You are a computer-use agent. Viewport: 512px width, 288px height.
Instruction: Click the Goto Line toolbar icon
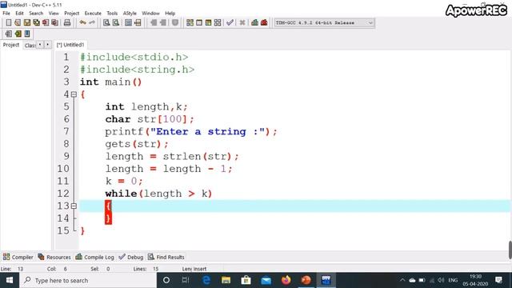click(x=138, y=22)
